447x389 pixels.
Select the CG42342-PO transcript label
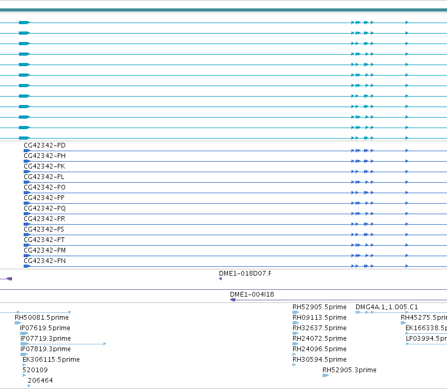coord(45,187)
